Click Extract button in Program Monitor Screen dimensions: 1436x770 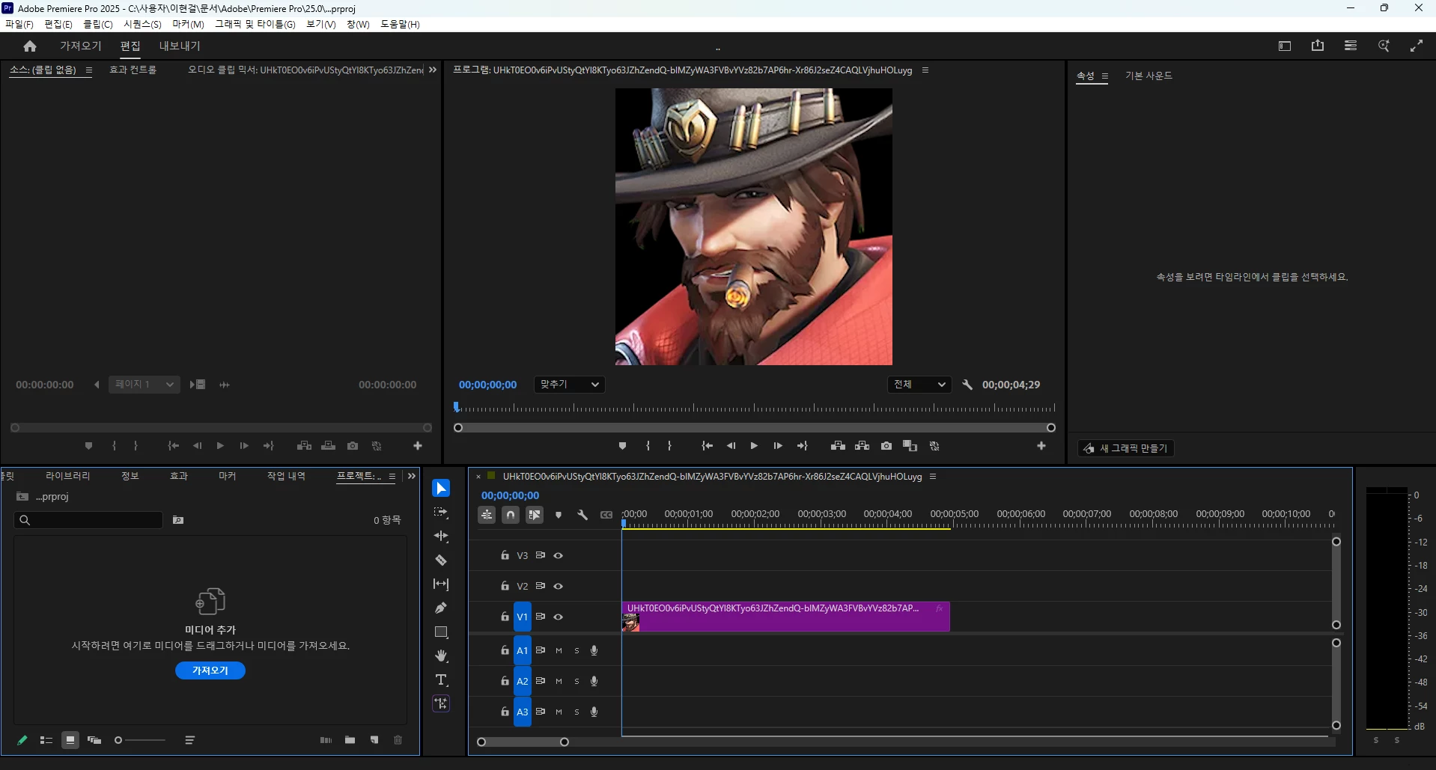(x=862, y=446)
